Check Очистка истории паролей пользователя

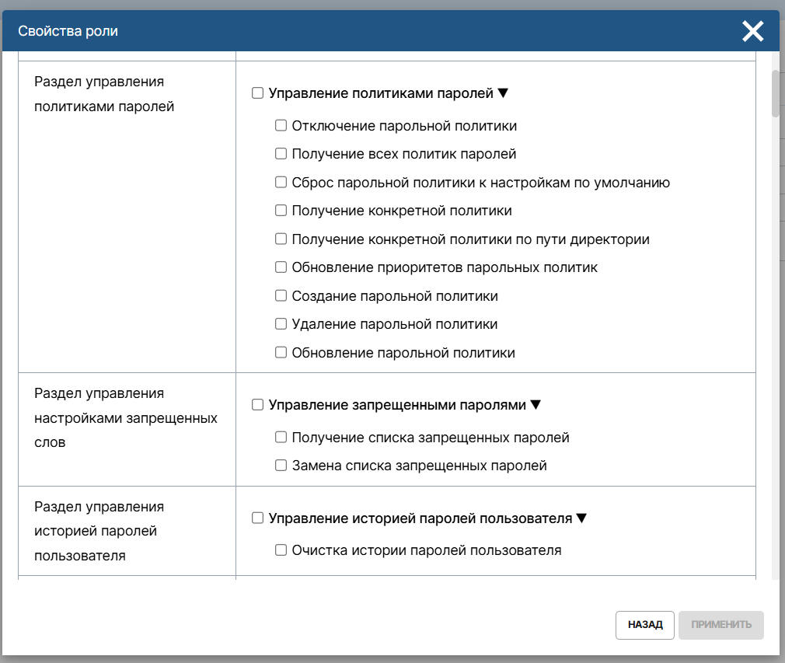281,550
